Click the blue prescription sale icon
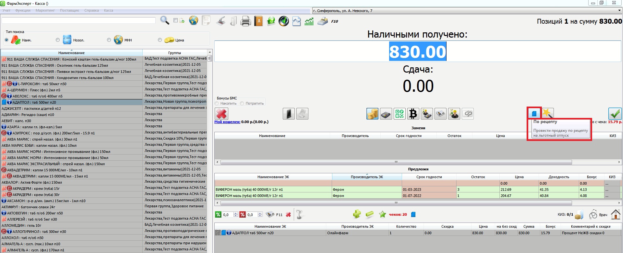The image size is (632, 253). click(x=534, y=113)
